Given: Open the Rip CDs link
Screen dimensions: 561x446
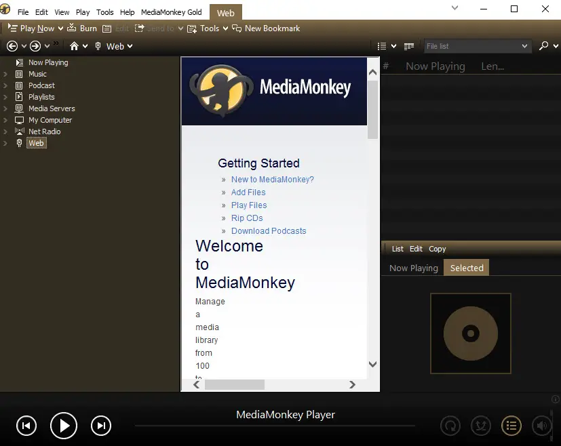Looking at the screenshot, I should pos(247,218).
